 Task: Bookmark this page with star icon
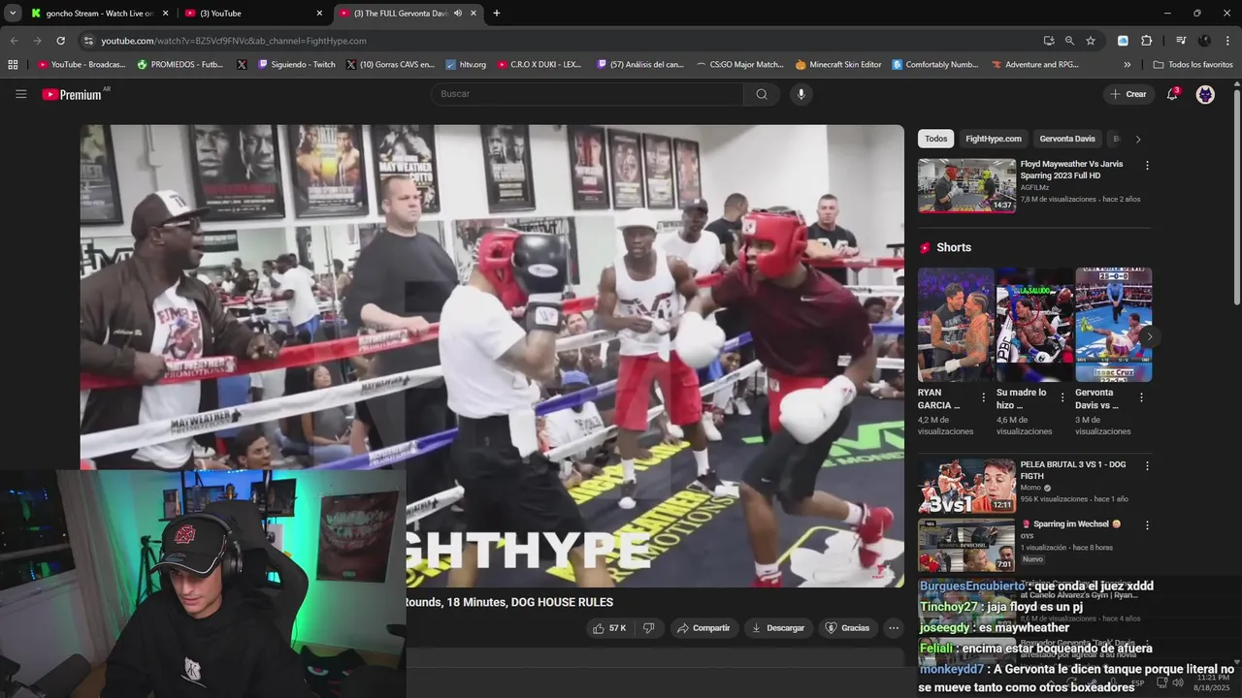pyautogui.click(x=1091, y=41)
